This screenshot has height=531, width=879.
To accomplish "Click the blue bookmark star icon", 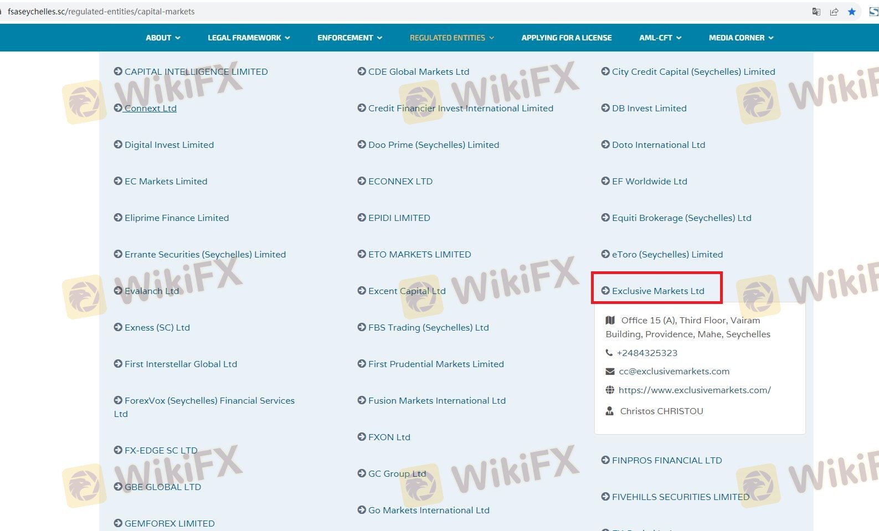I will point(852,12).
